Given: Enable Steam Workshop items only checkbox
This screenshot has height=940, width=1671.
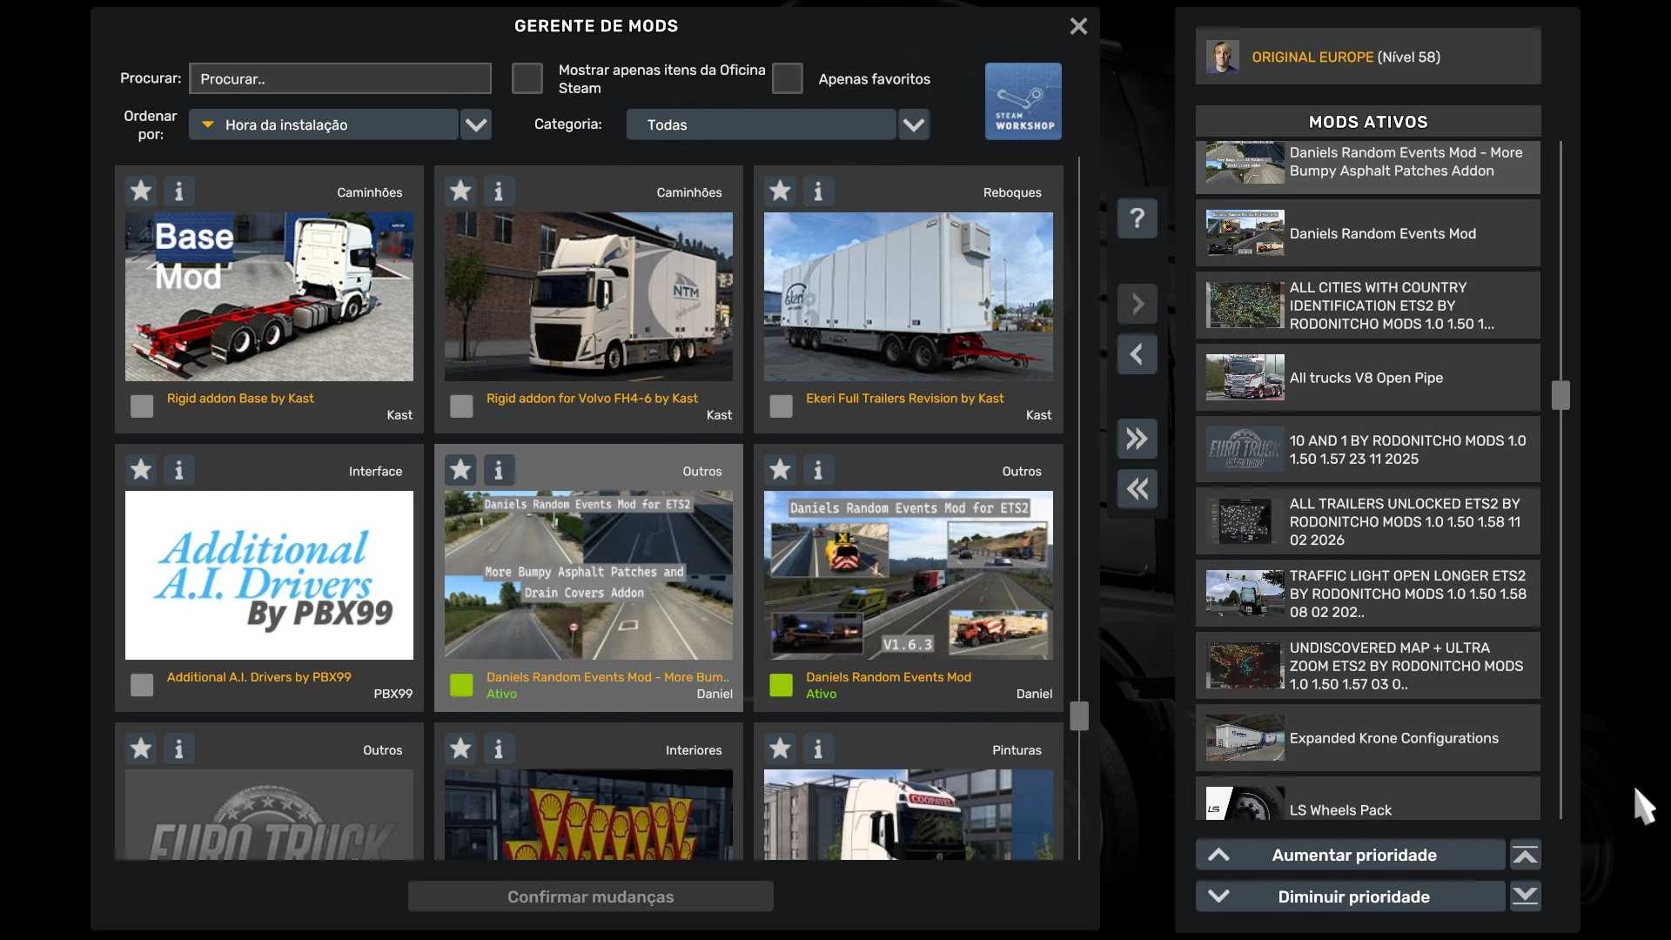Looking at the screenshot, I should (x=527, y=78).
